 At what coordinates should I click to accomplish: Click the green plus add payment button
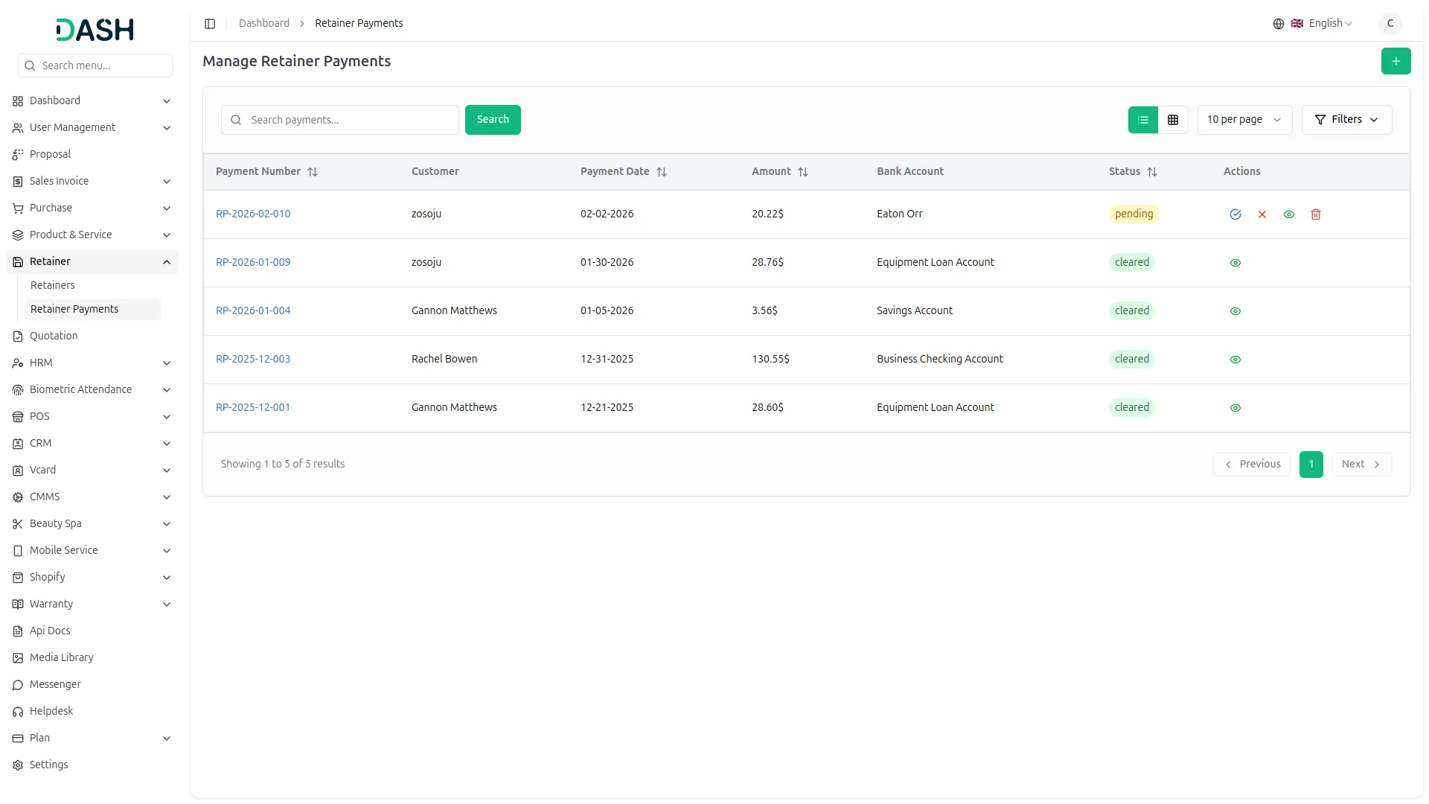click(1396, 61)
